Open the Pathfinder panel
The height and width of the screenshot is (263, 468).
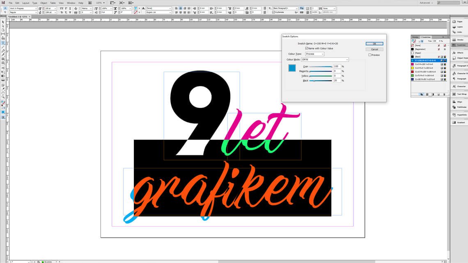(459, 107)
